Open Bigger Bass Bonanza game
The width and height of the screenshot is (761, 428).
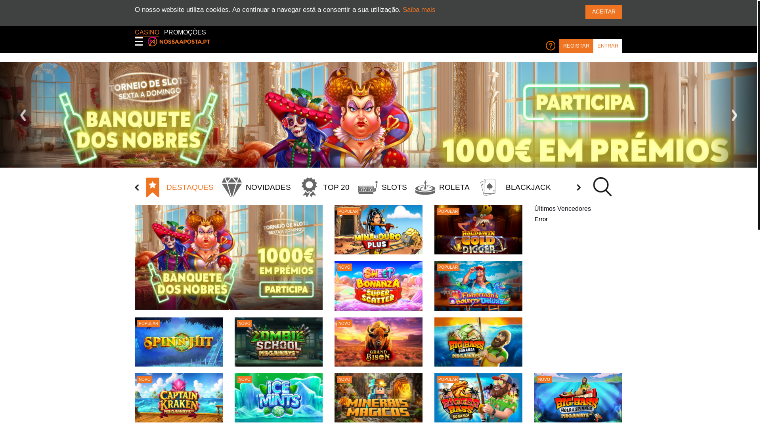pyautogui.click(x=478, y=398)
